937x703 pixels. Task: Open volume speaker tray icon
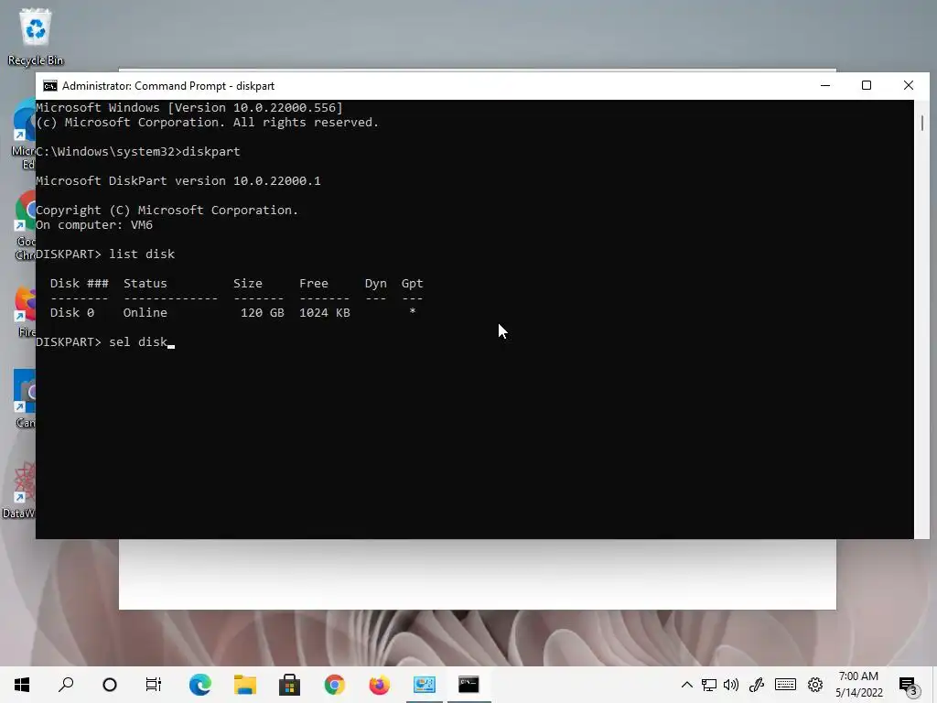(731, 685)
